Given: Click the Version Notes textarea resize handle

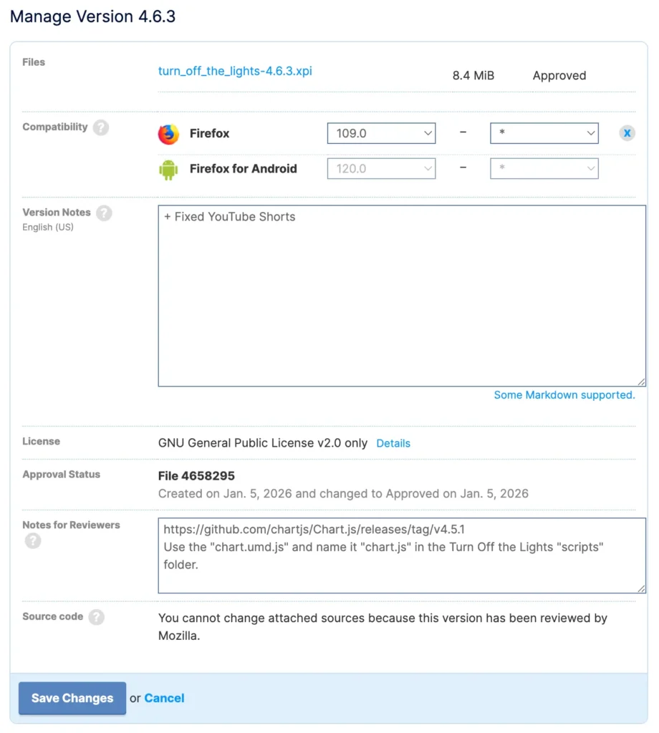Looking at the screenshot, I should [641, 382].
